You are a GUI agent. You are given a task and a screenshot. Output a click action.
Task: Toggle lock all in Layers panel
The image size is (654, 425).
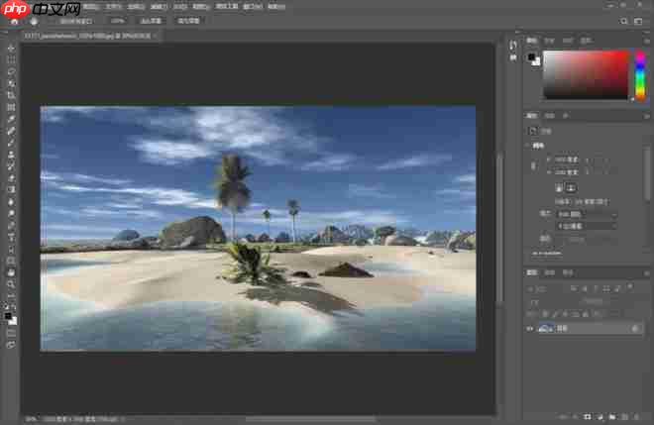(x=586, y=314)
